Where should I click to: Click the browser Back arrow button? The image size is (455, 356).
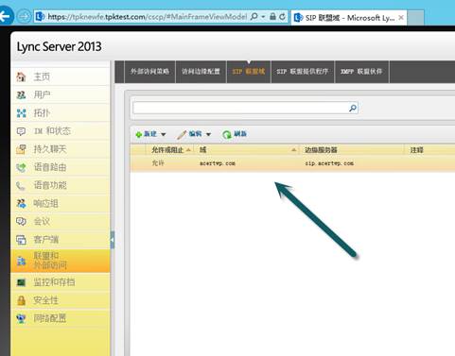coord(6,16)
